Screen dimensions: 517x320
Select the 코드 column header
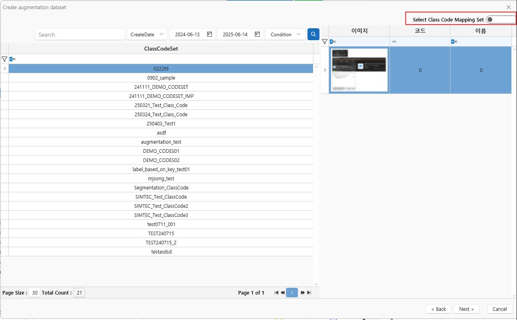point(420,31)
